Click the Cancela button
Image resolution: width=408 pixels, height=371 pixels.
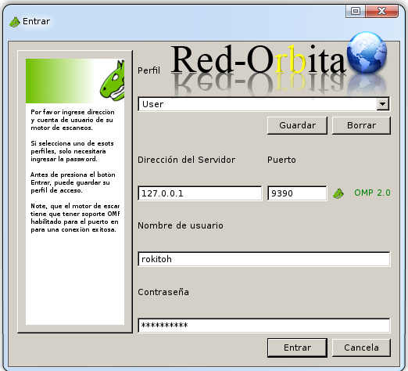(361, 348)
